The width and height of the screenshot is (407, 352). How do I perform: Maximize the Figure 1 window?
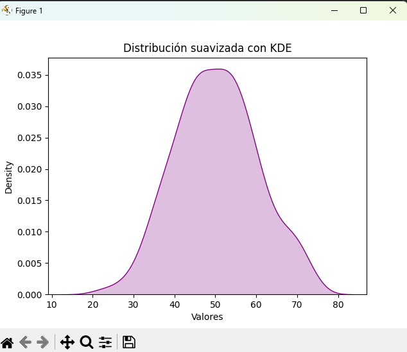click(363, 10)
